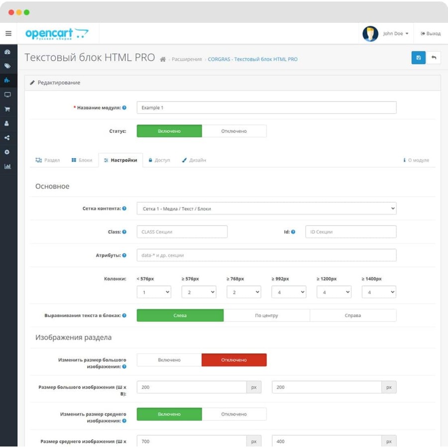Click the Выход logout link
448x448 pixels.
point(431,34)
